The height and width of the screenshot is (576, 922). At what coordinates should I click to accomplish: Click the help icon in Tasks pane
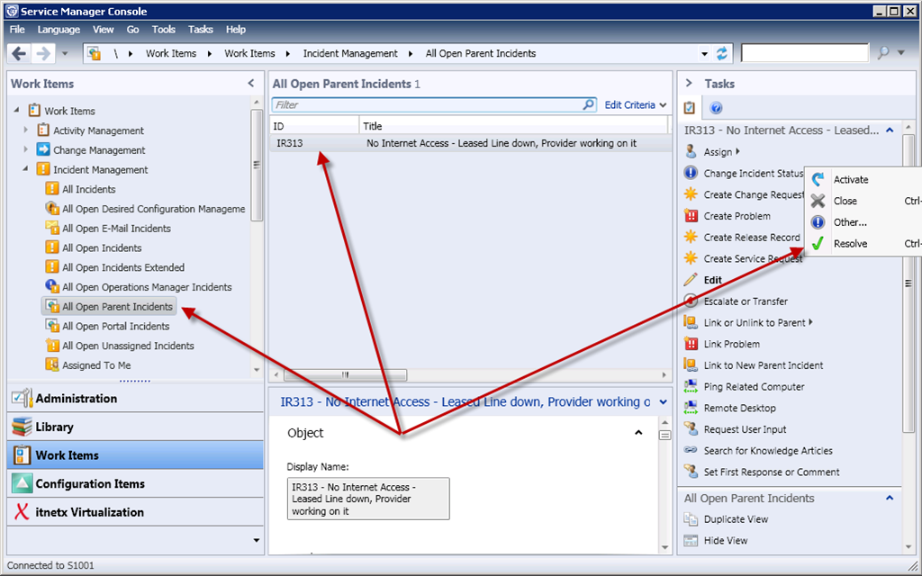pyautogui.click(x=717, y=108)
